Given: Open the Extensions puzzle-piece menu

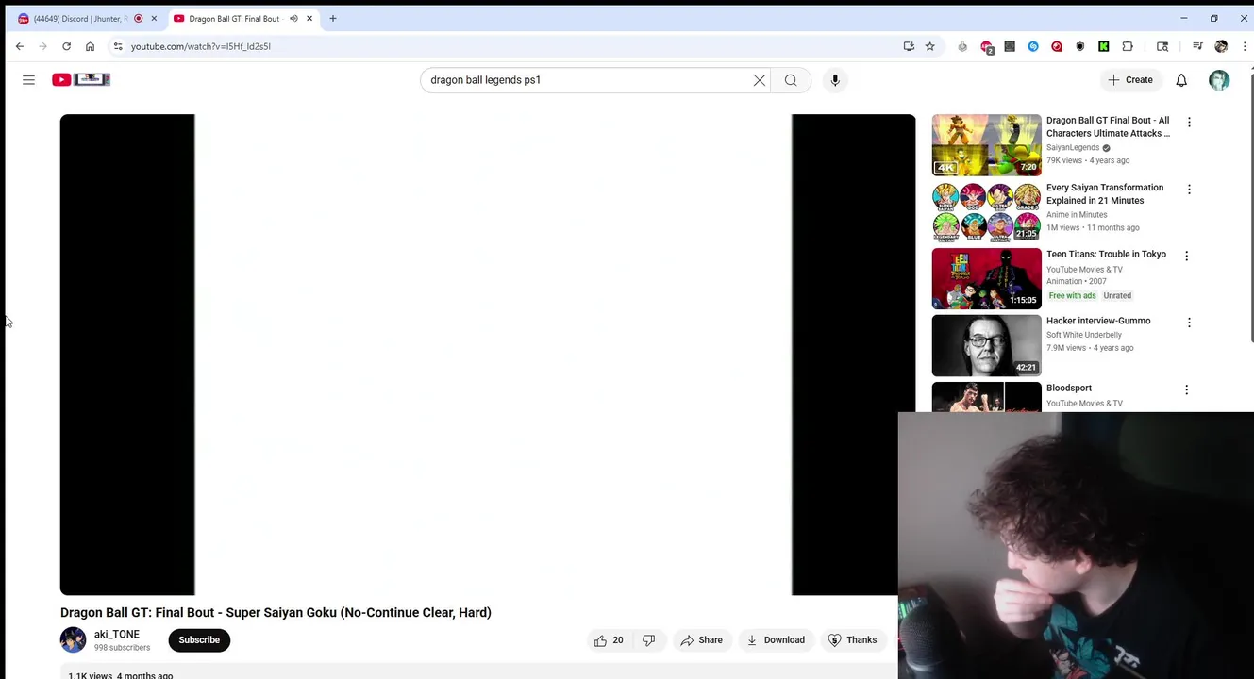Looking at the screenshot, I should coord(1128,46).
